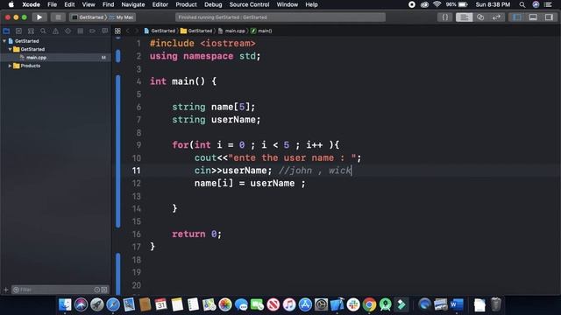The width and height of the screenshot is (561, 315).
Task: Toggle the recent files filter clock icon
Action: (97, 290)
